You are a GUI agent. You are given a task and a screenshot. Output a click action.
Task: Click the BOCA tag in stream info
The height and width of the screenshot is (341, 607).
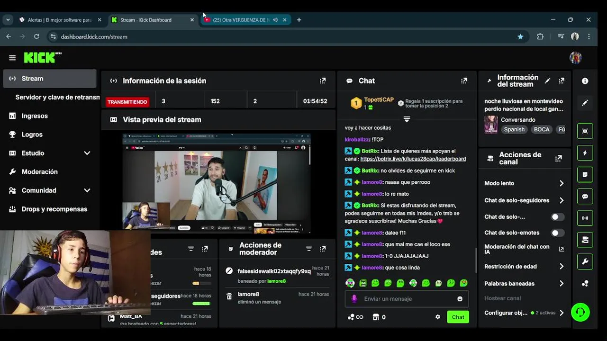click(542, 130)
